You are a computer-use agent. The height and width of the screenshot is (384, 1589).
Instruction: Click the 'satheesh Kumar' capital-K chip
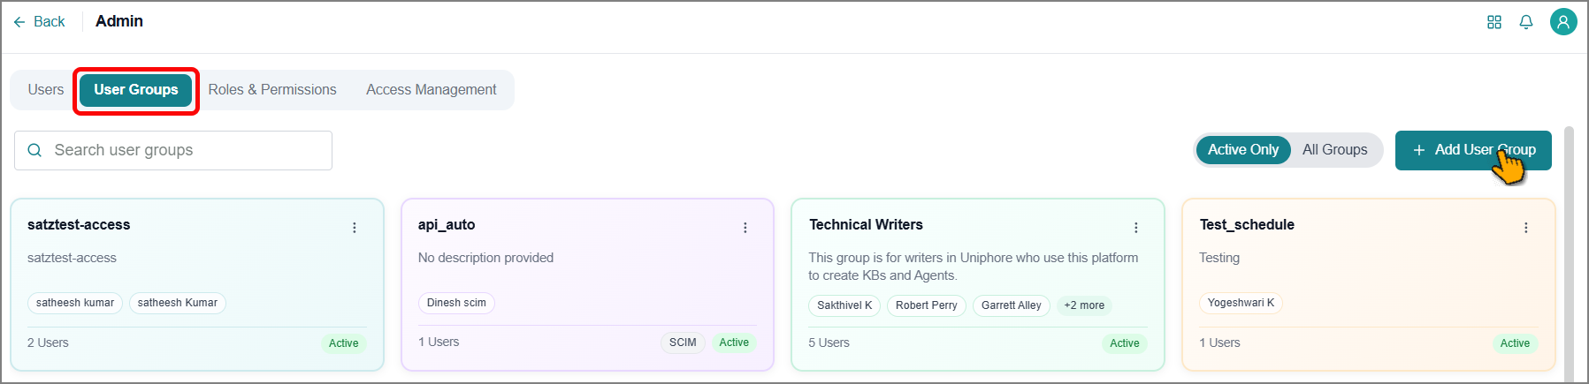[x=178, y=303]
